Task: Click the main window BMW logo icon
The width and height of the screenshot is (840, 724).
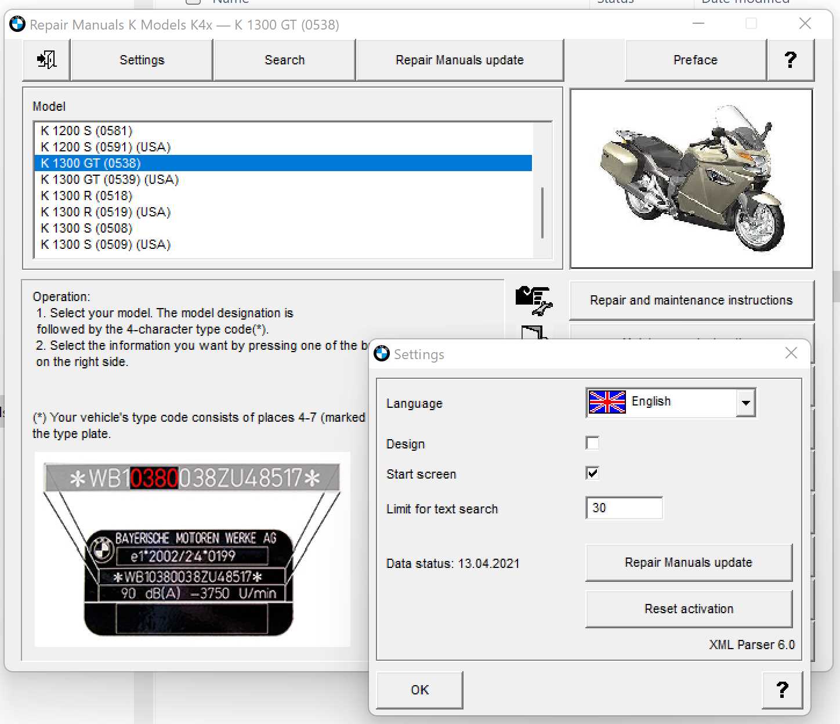Action: 17,24
